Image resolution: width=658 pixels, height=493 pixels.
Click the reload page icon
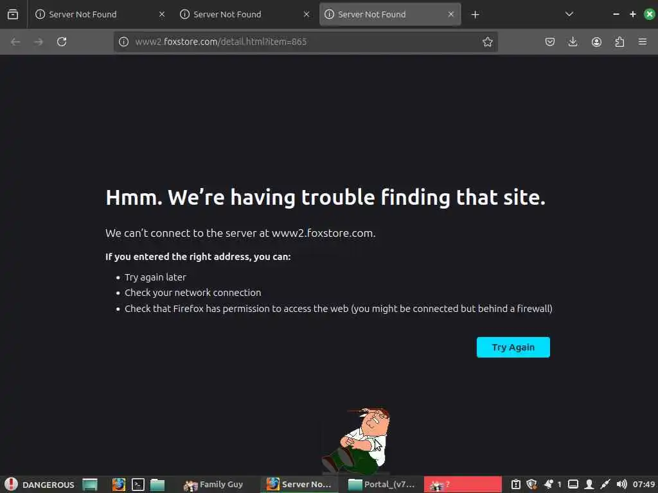62,42
